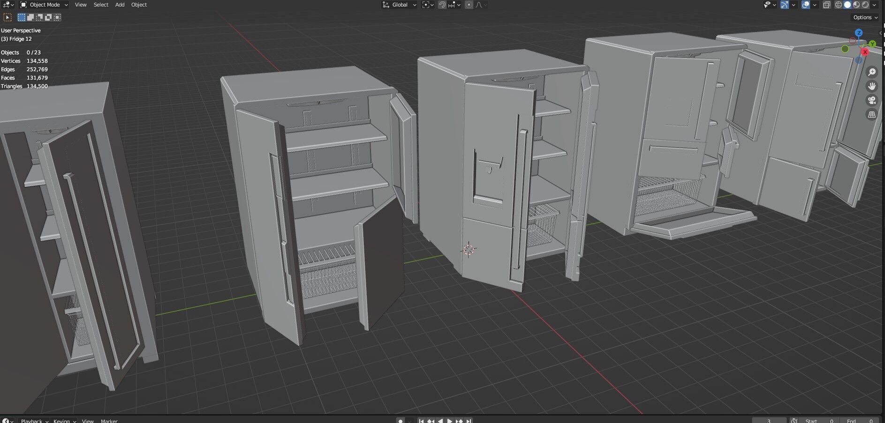
Task: Click the red X axis gizmo handle
Action: [x=865, y=52]
